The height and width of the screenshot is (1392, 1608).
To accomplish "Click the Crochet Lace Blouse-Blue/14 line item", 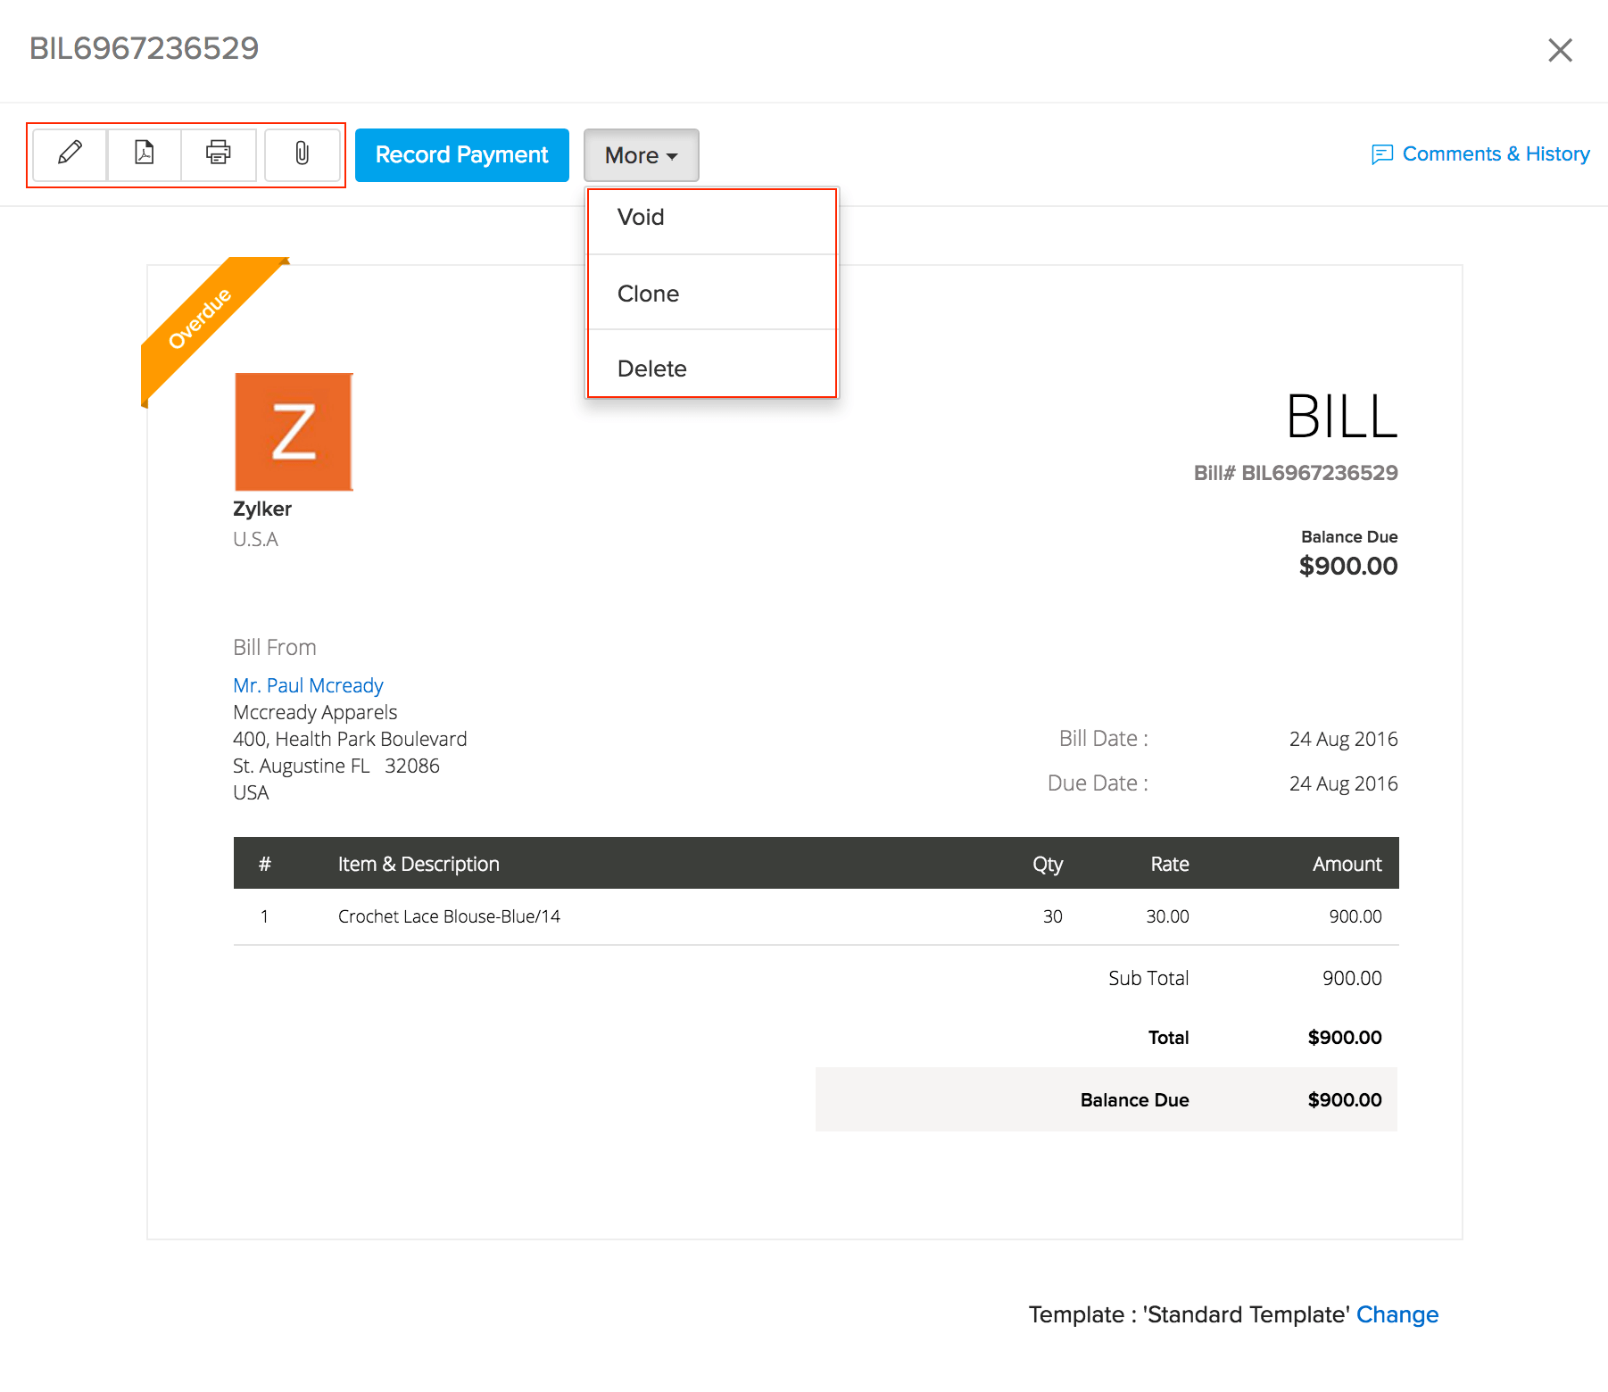I will [x=449, y=916].
